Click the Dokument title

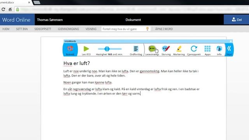(133, 20)
